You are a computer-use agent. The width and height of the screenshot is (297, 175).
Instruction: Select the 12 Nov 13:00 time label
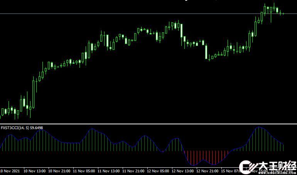[182, 171]
